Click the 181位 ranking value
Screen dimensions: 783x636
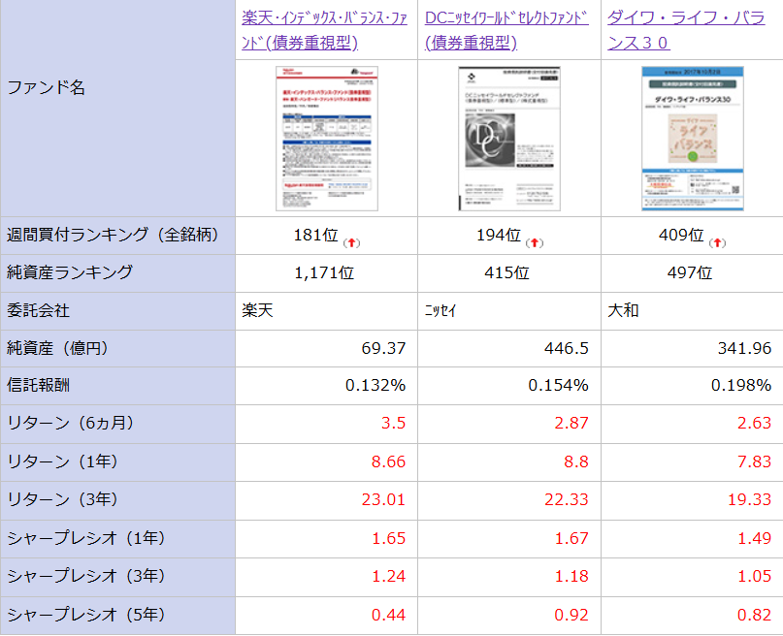pyautogui.click(x=315, y=235)
